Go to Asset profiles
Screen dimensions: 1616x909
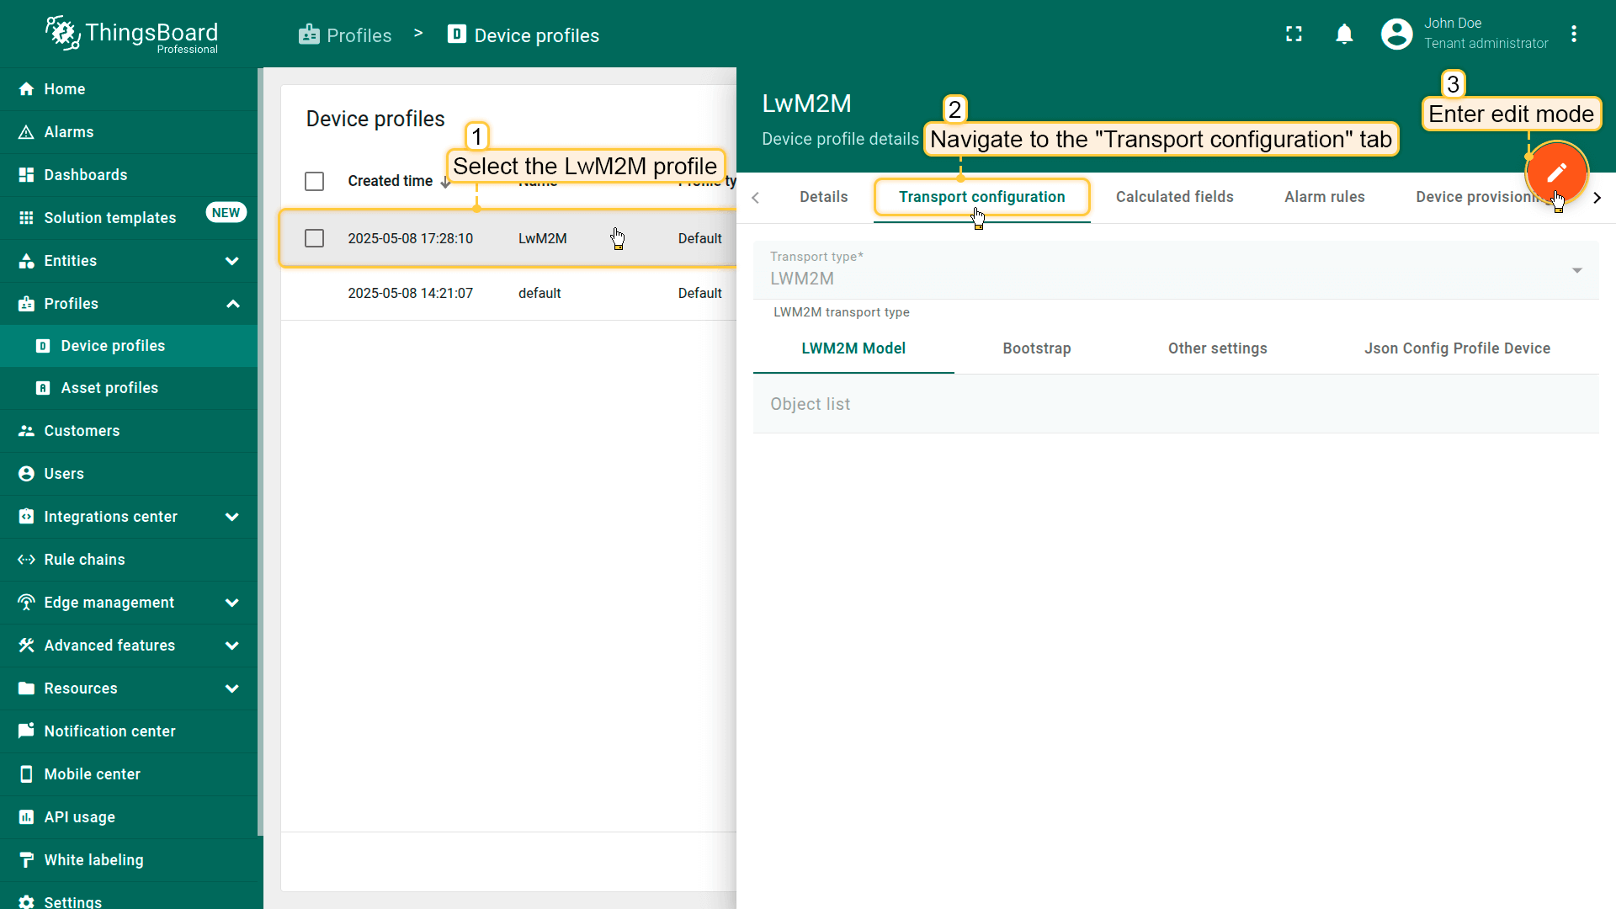109,388
